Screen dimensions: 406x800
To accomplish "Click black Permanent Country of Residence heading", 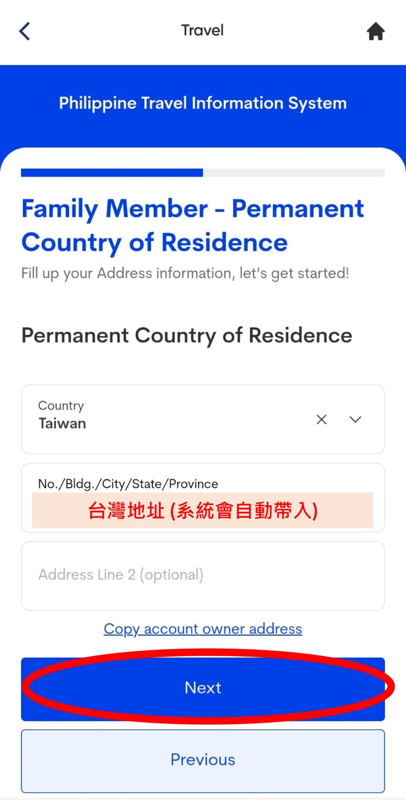I will 187,335.
